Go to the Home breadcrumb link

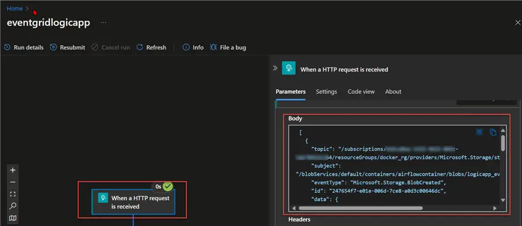tap(14, 9)
